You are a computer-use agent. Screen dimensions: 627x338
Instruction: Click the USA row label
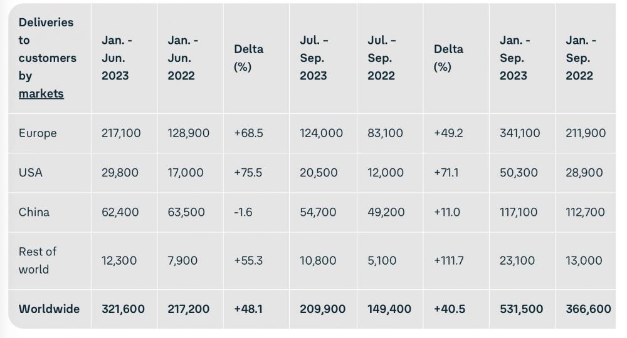pyautogui.click(x=30, y=172)
